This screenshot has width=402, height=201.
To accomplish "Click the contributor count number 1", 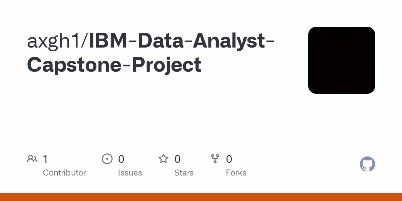I will (x=45, y=159).
